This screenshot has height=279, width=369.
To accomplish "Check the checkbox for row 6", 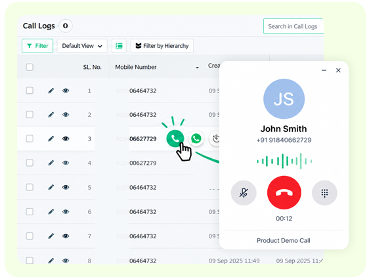I will tap(30, 212).
